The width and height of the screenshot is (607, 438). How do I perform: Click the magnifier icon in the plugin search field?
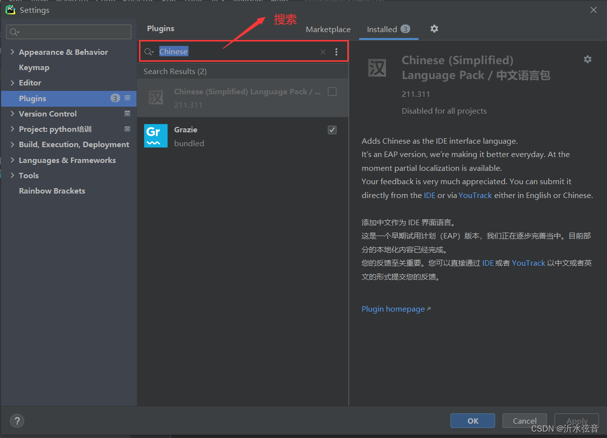tap(149, 52)
